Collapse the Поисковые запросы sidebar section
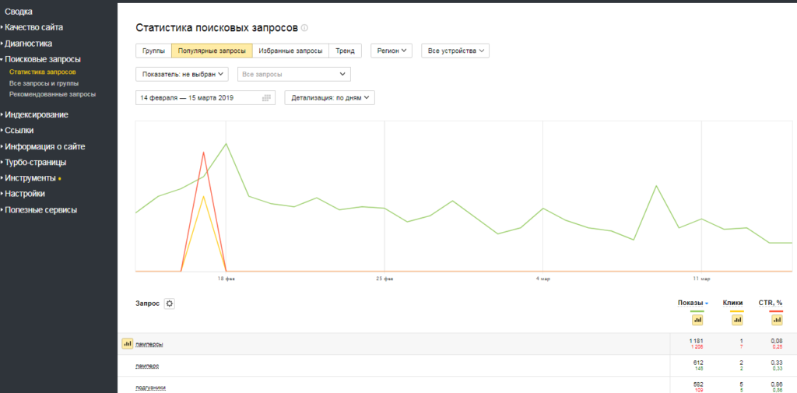This screenshot has width=797, height=393. pos(43,59)
